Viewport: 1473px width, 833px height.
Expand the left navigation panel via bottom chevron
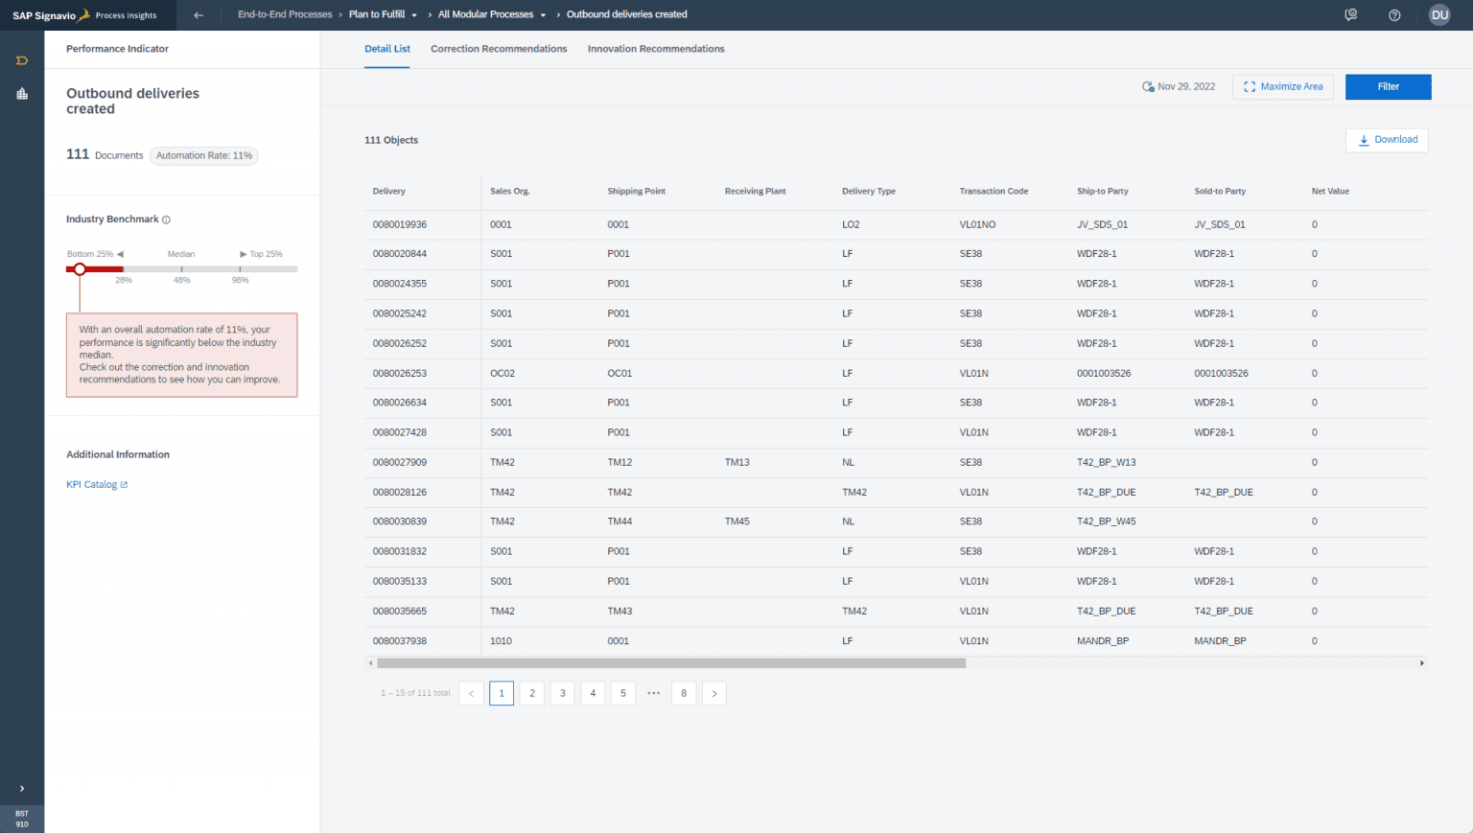click(x=21, y=789)
